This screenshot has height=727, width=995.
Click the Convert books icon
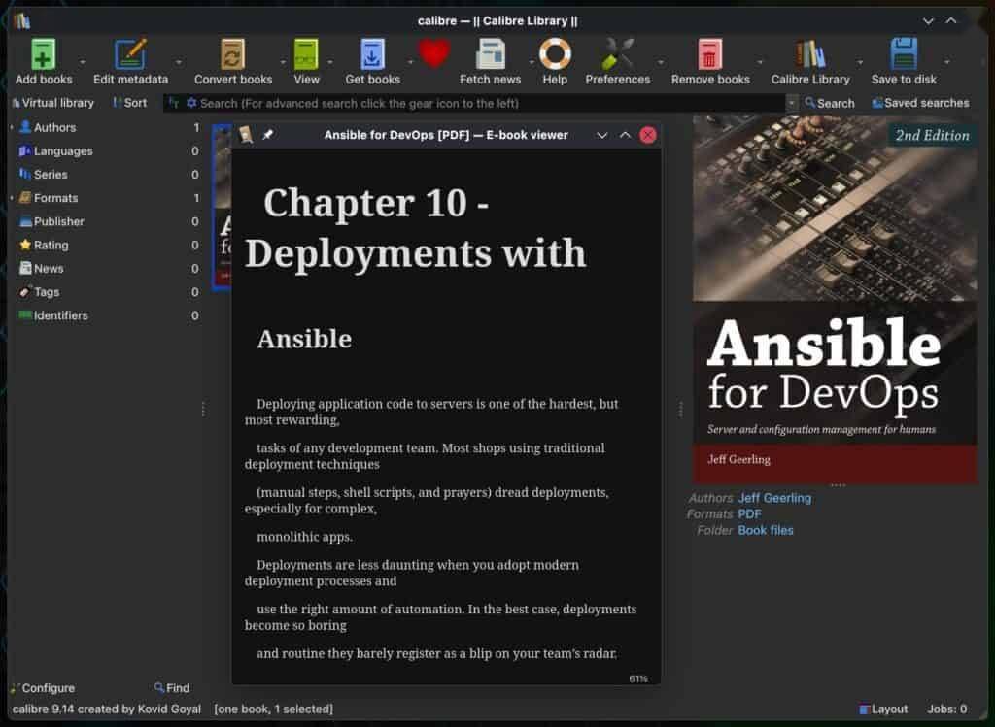pos(233,54)
